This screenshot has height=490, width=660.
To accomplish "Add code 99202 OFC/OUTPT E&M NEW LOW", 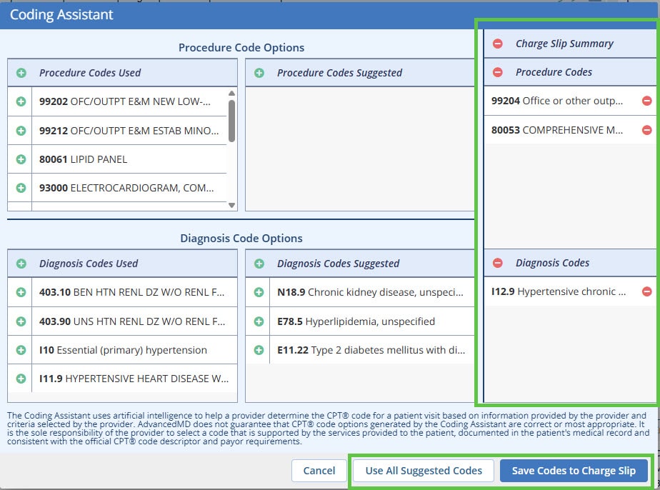I will coord(21,101).
